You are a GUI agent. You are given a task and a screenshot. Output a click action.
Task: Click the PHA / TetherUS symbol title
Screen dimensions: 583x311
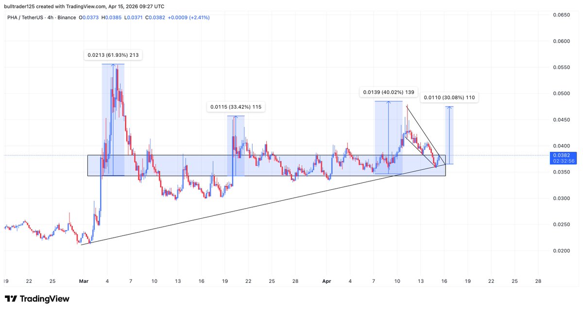[25, 17]
